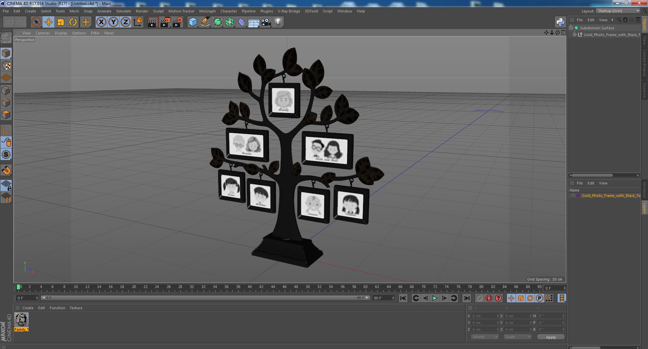
Task: Open the World coordinate dropdown
Action: tap(485, 337)
